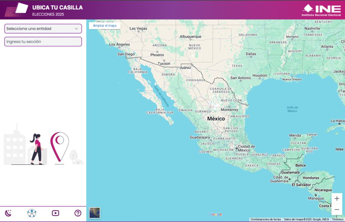Click the help question mark icon

78,213
